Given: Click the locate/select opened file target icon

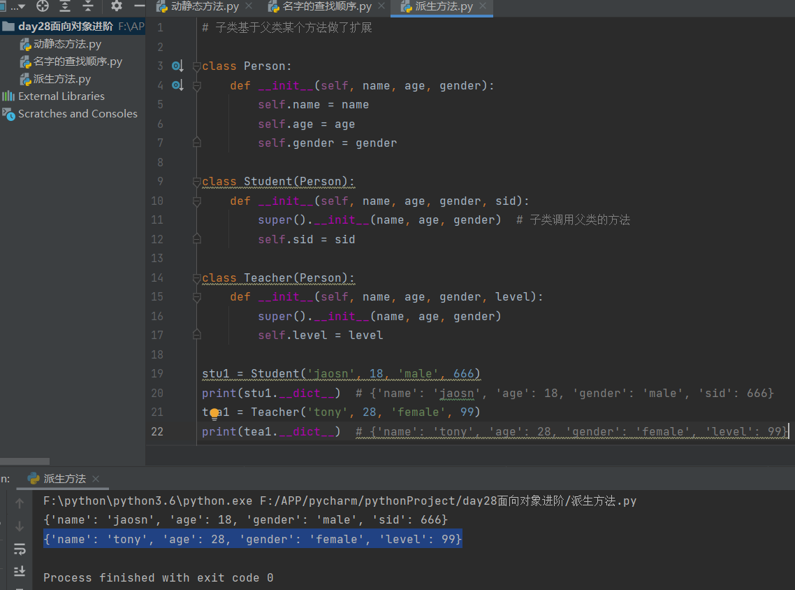Looking at the screenshot, I should tap(43, 6).
